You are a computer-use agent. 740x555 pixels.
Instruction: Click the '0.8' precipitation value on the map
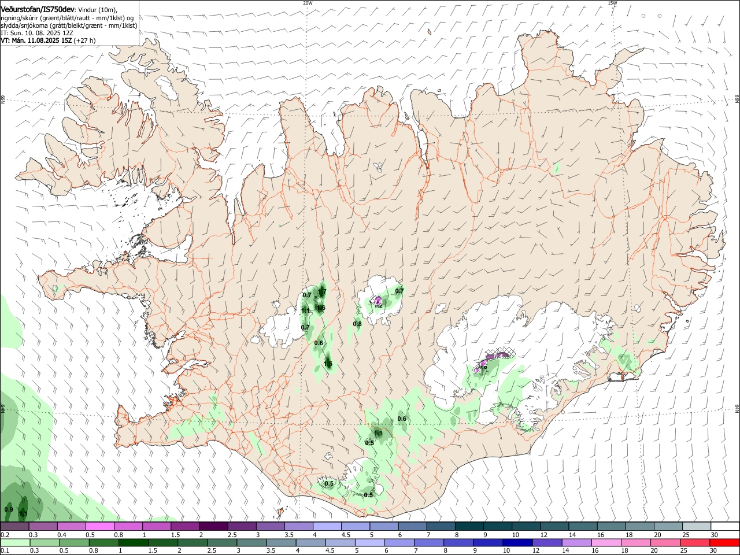coord(357,324)
